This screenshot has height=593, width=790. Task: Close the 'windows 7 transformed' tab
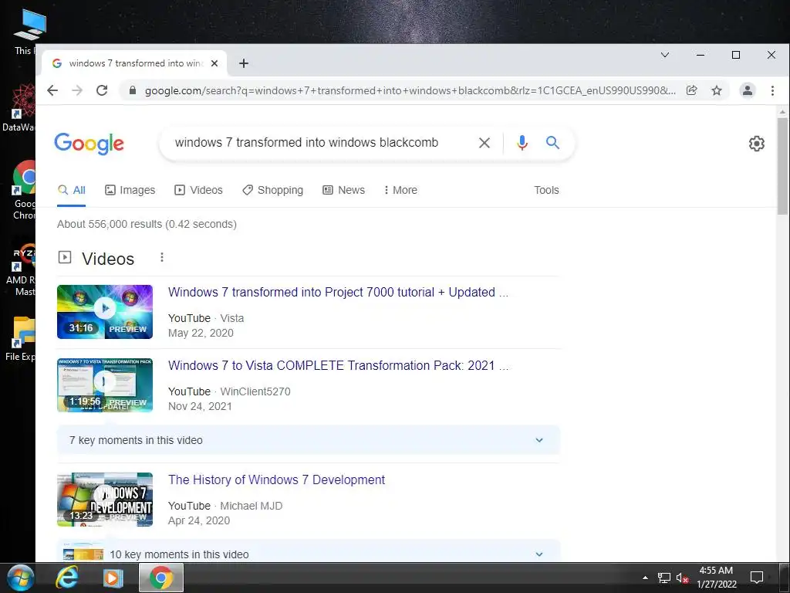[x=214, y=63]
